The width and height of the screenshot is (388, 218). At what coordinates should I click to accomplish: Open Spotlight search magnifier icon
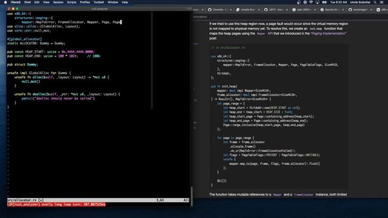coord(375,2)
